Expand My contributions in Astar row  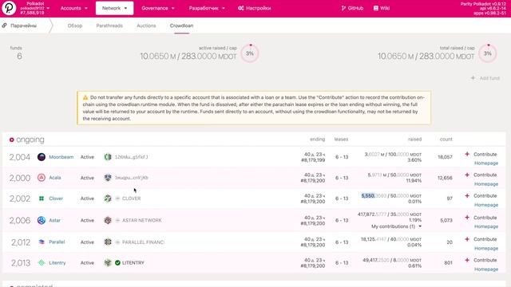396,226
